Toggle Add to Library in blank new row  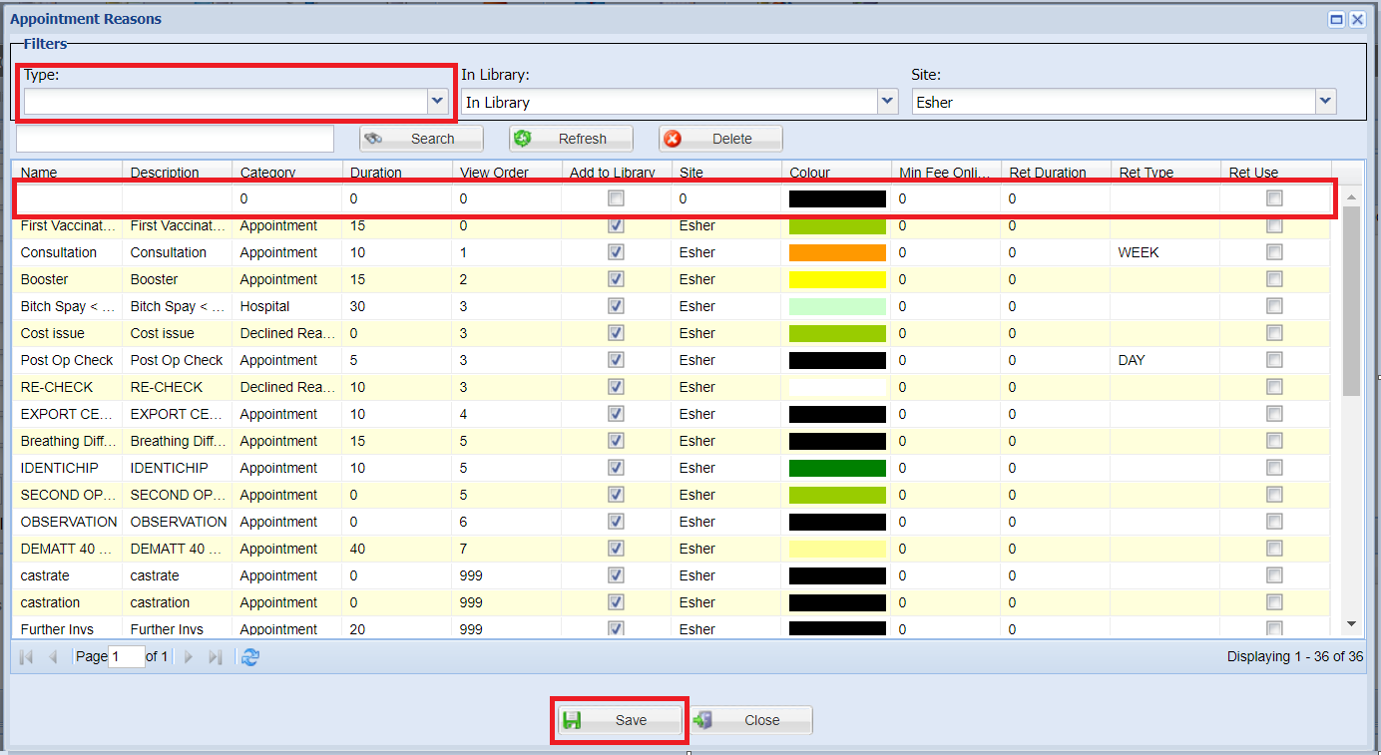coord(617,198)
